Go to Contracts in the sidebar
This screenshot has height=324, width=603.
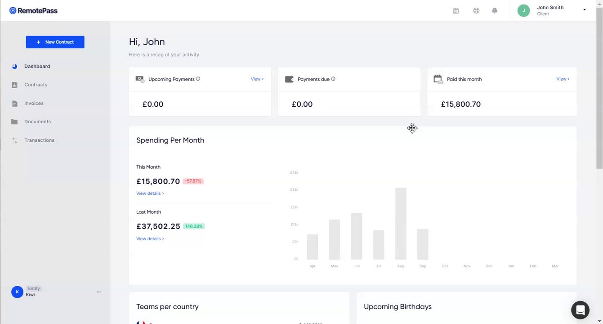pyautogui.click(x=36, y=85)
